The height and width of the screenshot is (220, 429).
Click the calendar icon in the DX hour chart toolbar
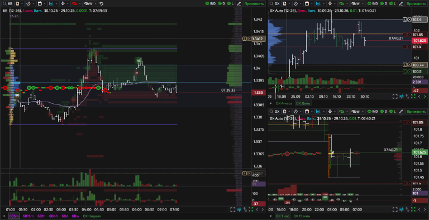point(307,111)
